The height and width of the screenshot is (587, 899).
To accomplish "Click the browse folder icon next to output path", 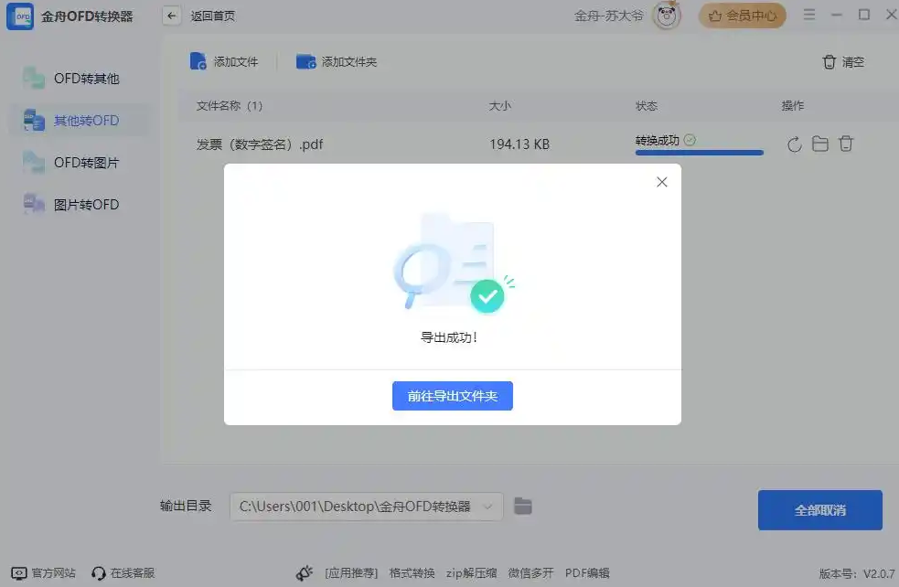I will coord(523,507).
